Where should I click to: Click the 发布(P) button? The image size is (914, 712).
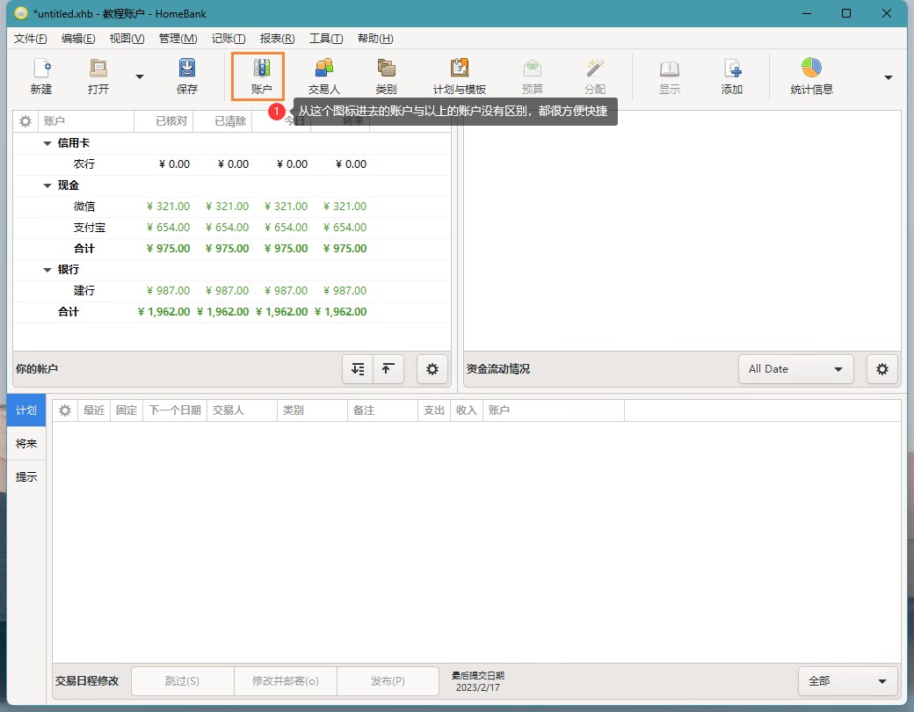[x=387, y=681]
